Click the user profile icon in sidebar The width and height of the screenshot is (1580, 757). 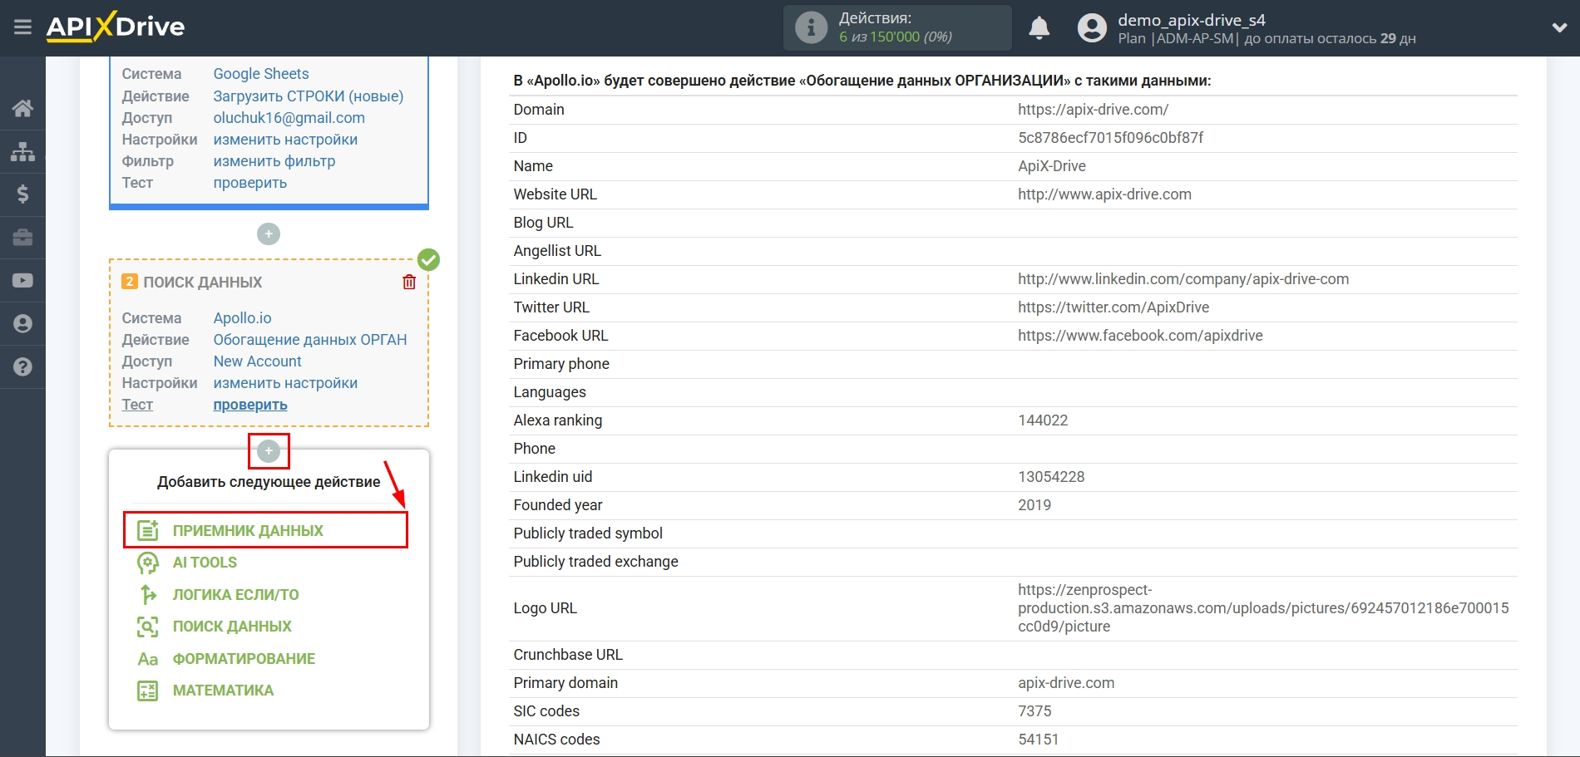[x=22, y=323]
